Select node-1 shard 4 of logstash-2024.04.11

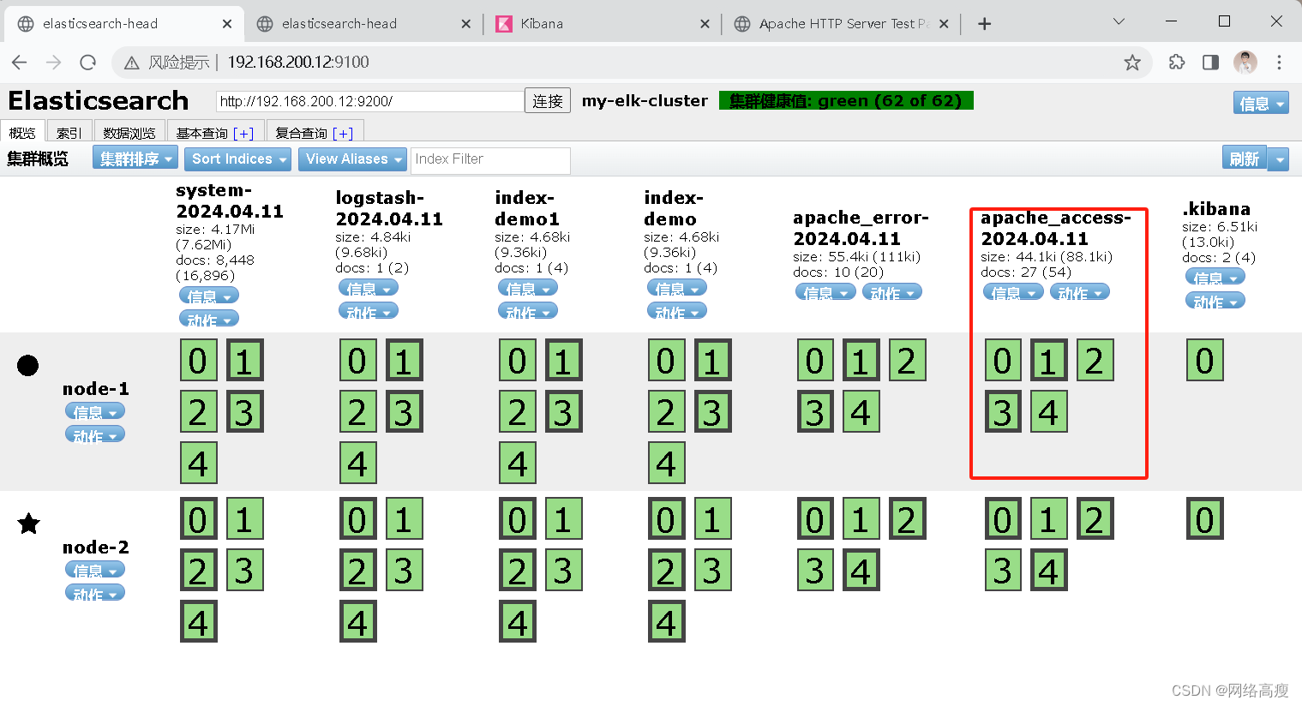(x=357, y=463)
